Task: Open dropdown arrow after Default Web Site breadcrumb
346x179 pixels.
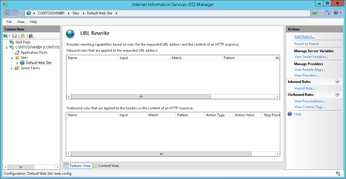Action: [x=116, y=13]
